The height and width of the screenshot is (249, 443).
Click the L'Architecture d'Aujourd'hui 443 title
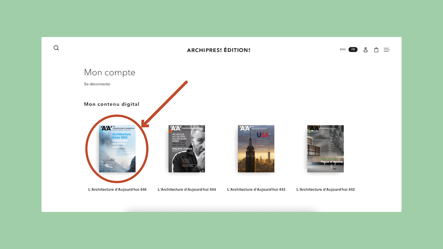[x=256, y=189]
